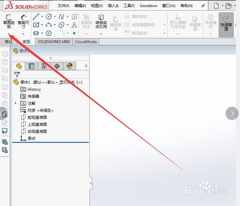The image size is (240, 206).
Task: Click the Open document icon
Action: coord(229,6)
